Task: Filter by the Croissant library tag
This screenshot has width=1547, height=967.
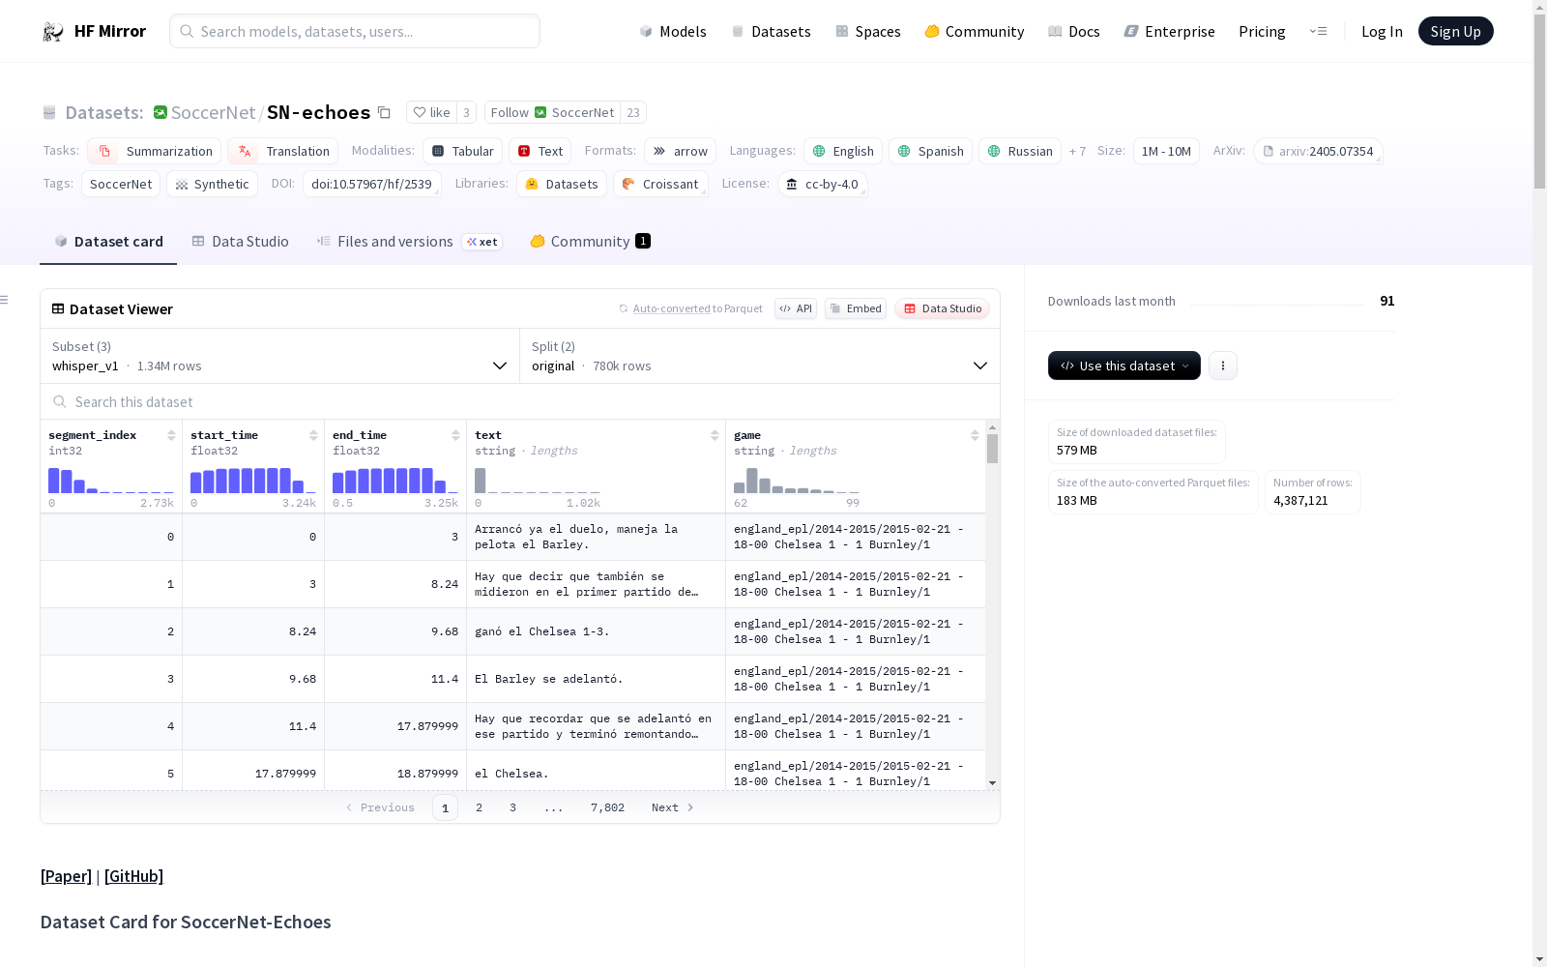Action: coord(660,184)
